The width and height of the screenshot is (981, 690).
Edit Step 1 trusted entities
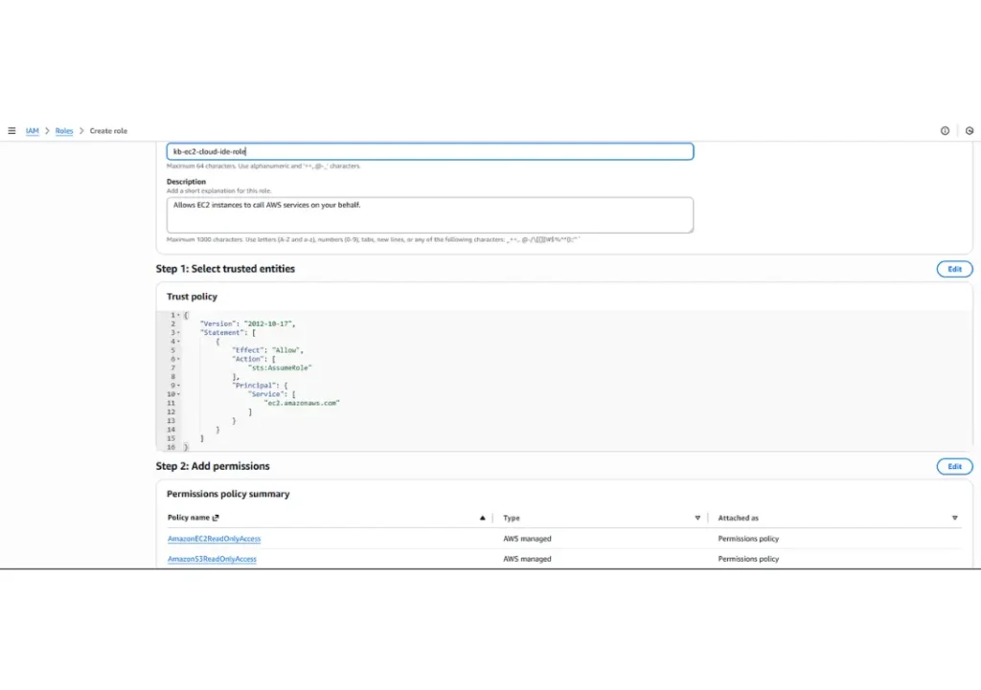[x=954, y=269]
